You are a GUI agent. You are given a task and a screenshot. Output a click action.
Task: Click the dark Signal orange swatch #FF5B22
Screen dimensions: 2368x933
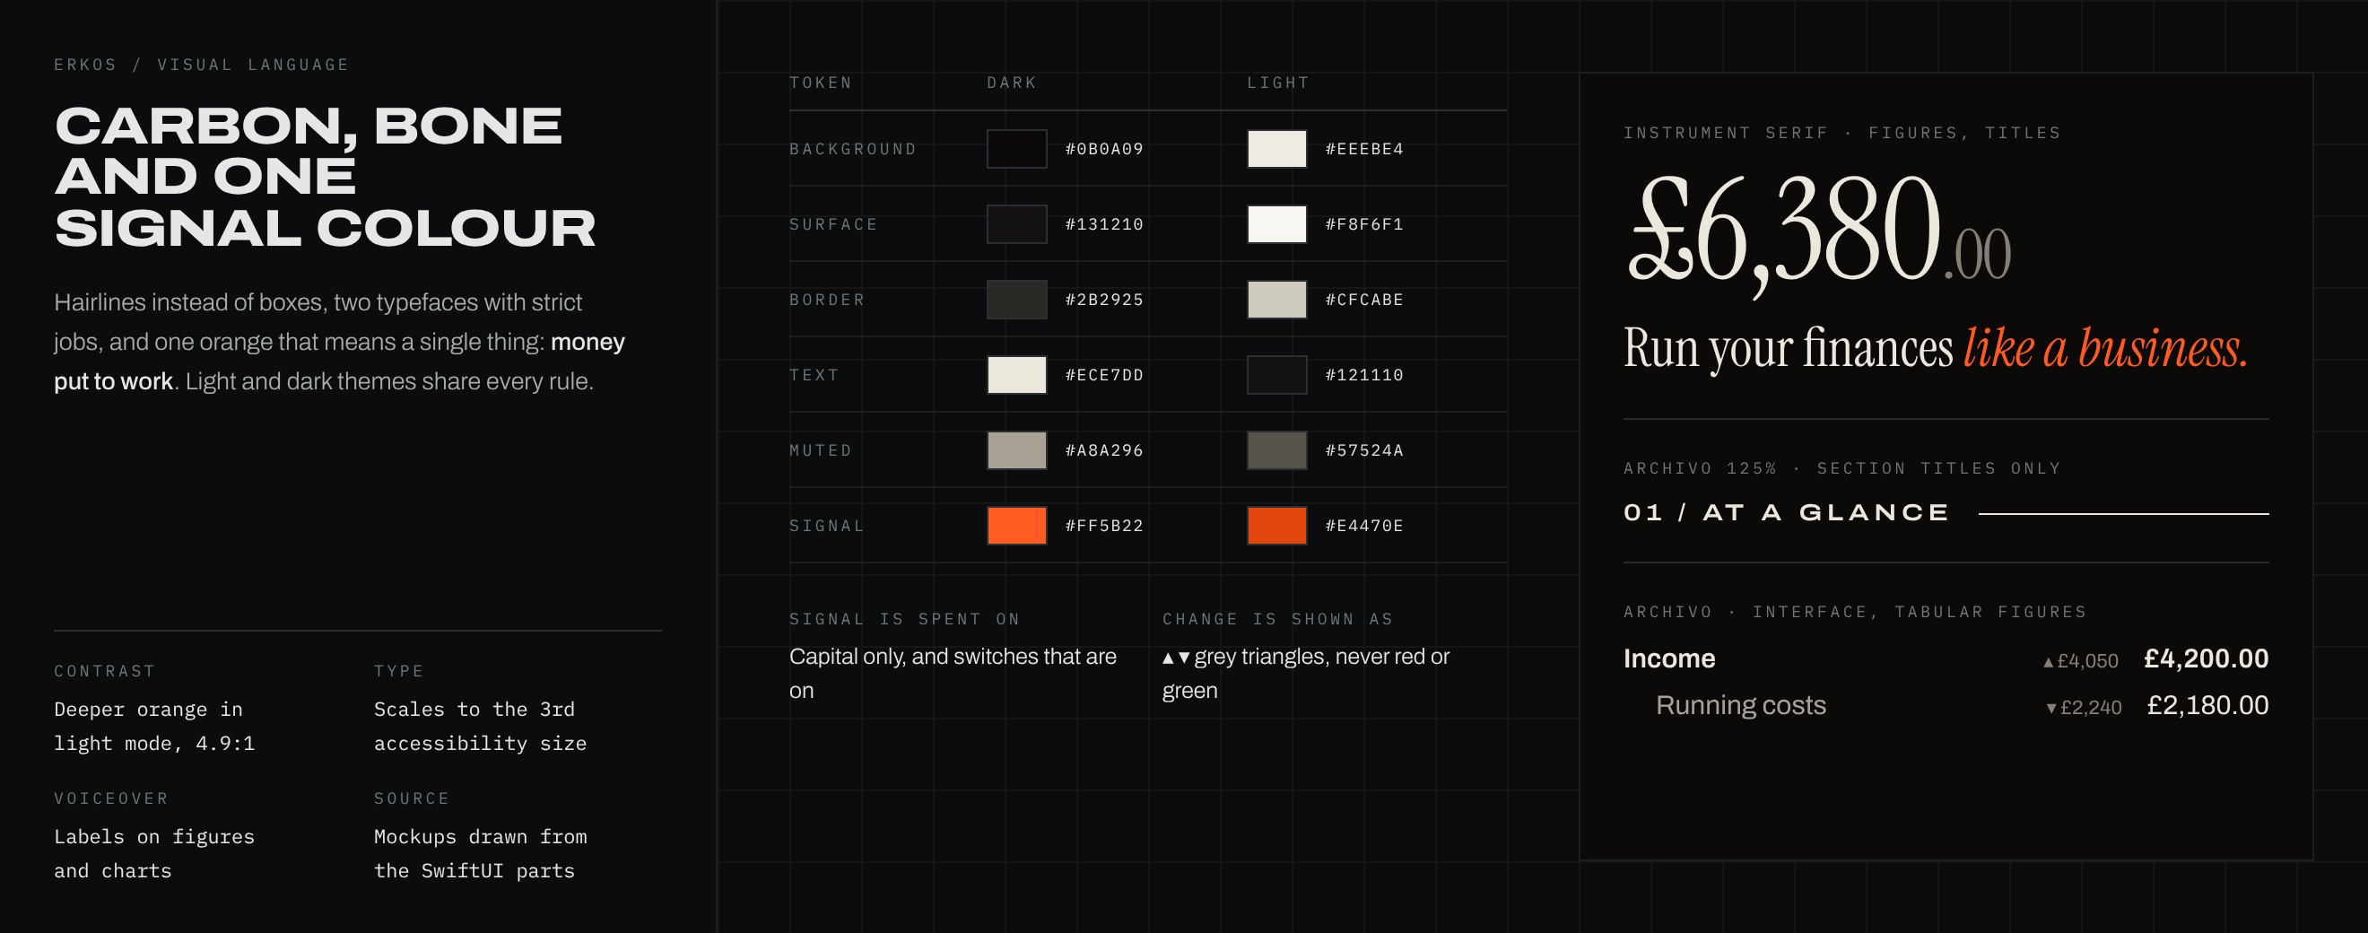[1016, 526]
